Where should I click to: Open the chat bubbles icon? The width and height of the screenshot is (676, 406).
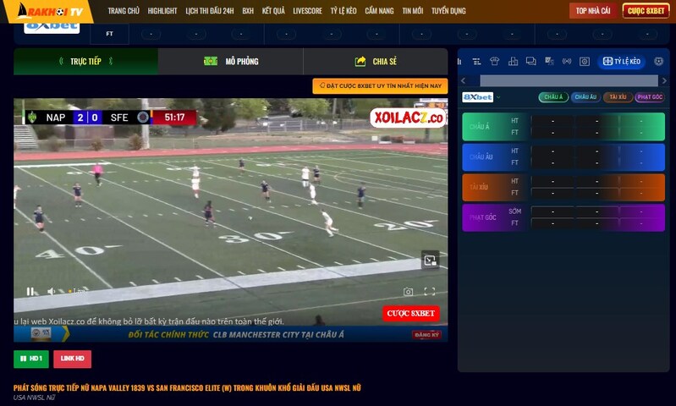pyautogui.click(x=531, y=62)
